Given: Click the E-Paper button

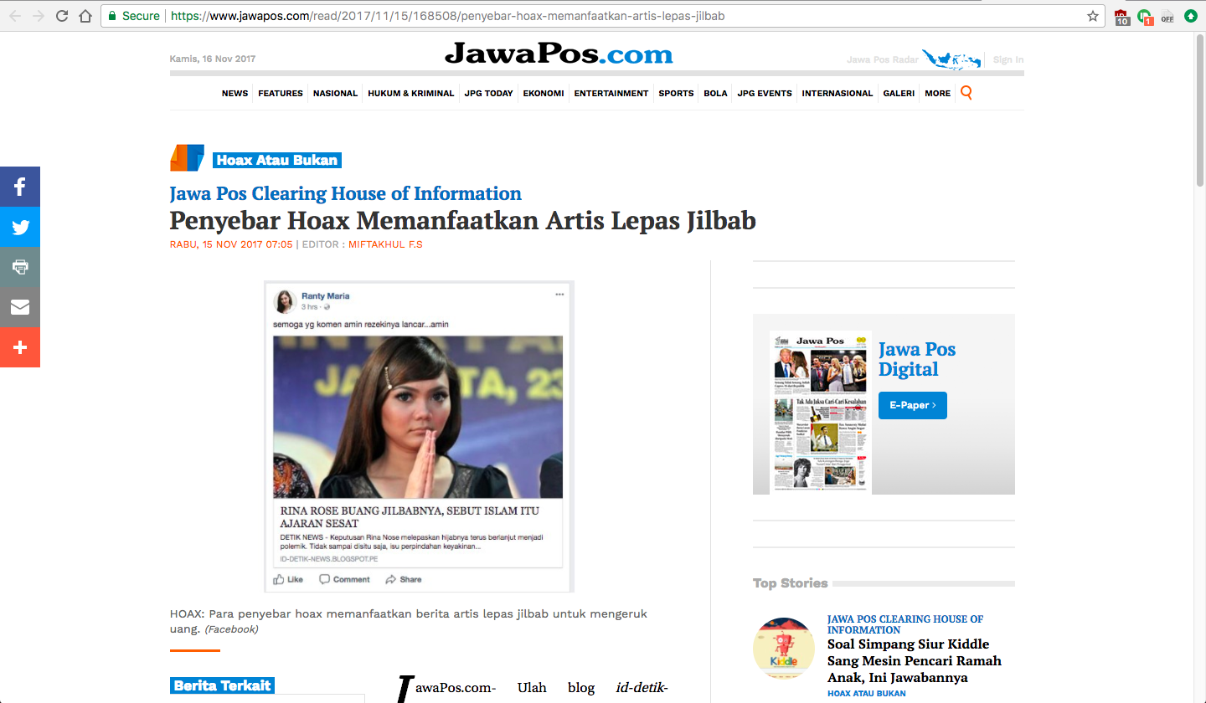Looking at the screenshot, I should pos(913,405).
